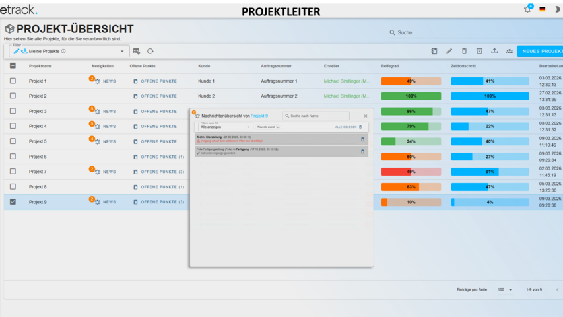563x317 pixels.
Task: Delete the Fertigungsleitung message
Action: tap(362, 151)
